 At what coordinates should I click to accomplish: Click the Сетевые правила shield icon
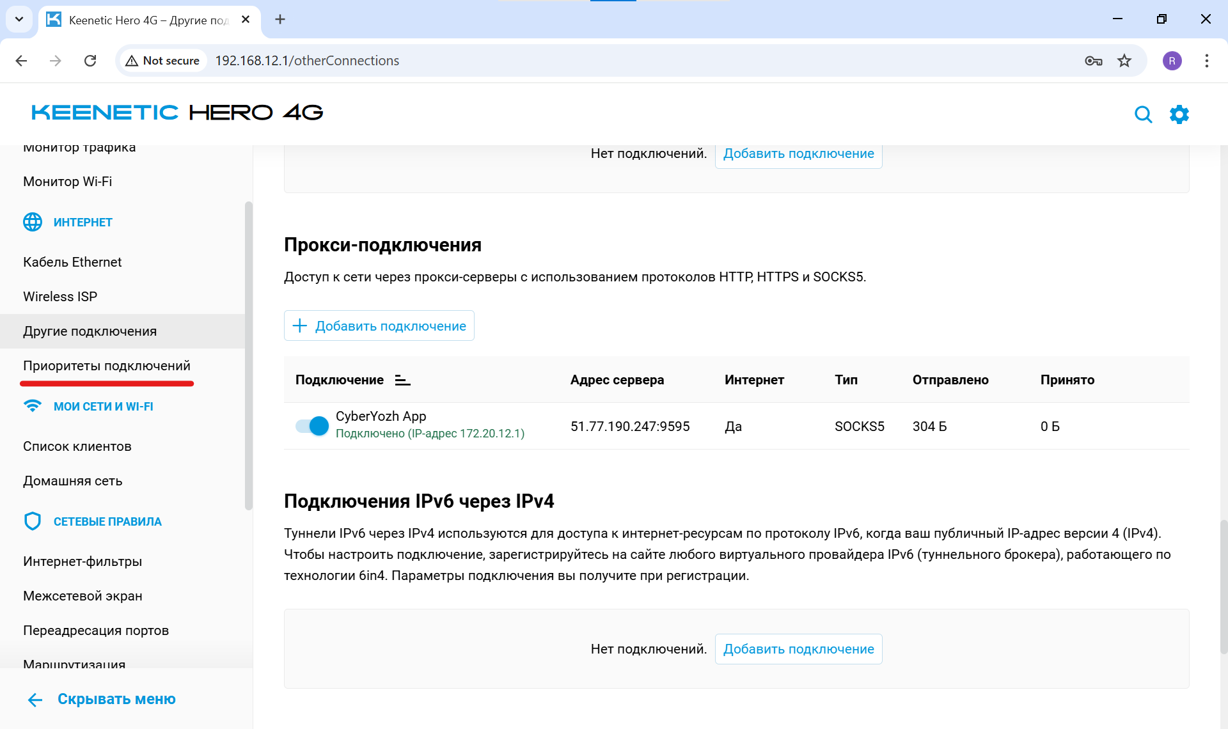pos(33,521)
